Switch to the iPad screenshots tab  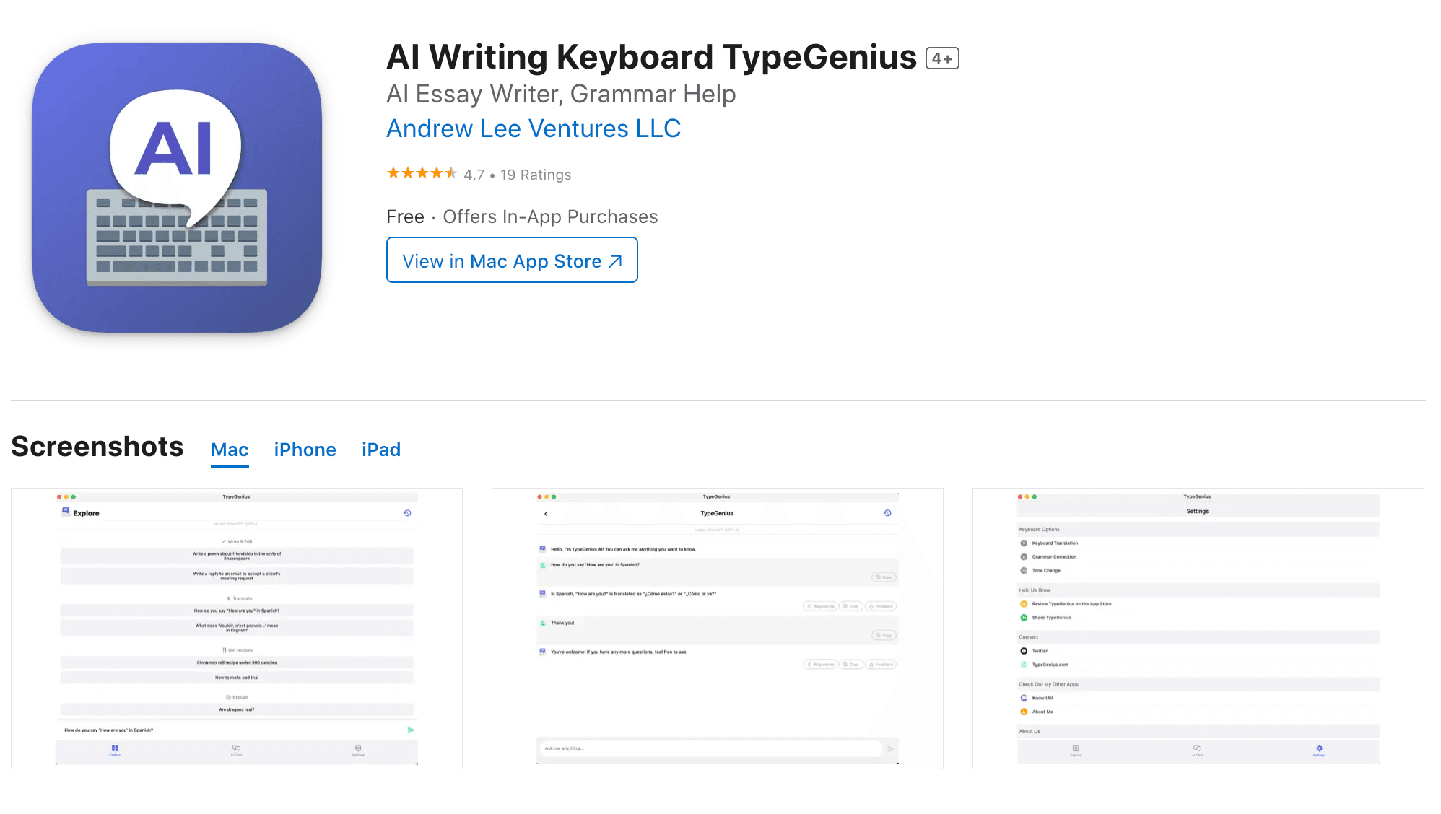pyautogui.click(x=381, y=449)
